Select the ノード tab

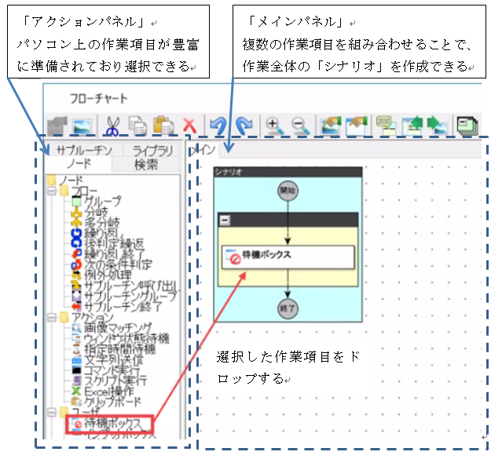tap(79, 165)
